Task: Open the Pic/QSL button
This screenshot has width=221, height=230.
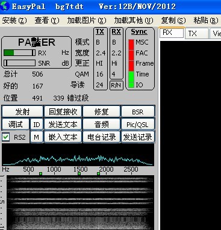Action: point(138,125)
